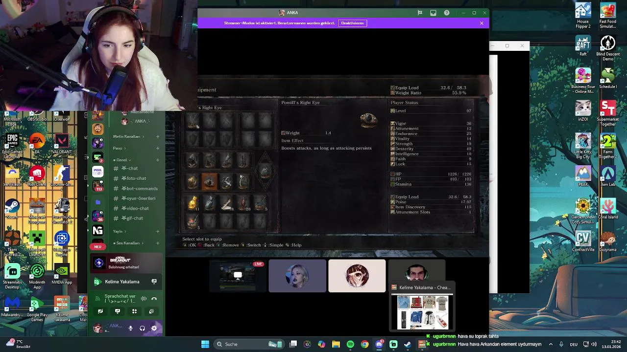Toggle Discord headphones deafen
Viewport: 627px width, 352px height.
[142, 329]
